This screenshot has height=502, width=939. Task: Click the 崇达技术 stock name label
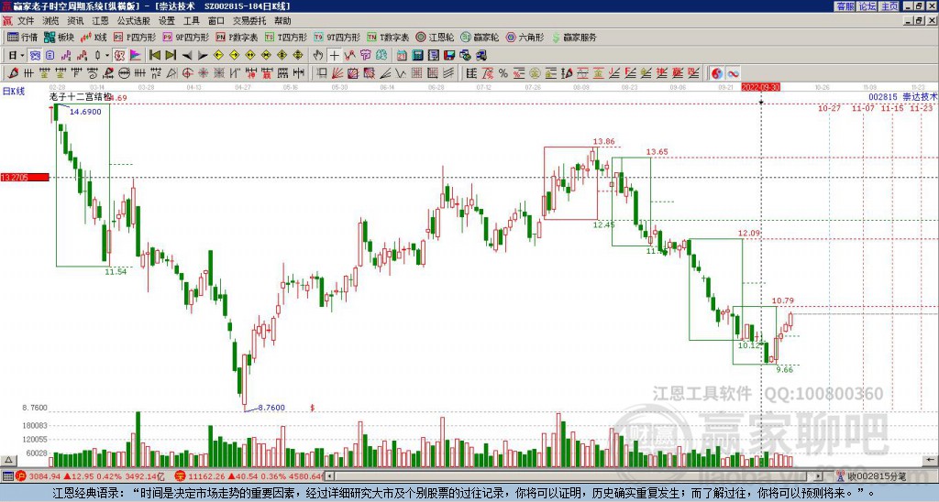pyautogui.click(x=920, y=97)
